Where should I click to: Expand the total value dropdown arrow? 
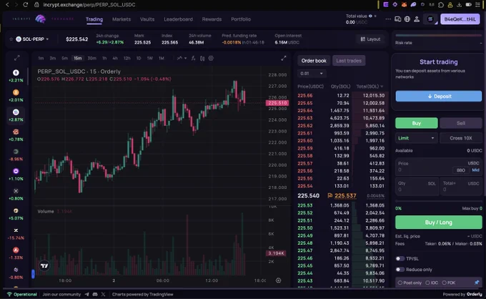click(375, 16)
